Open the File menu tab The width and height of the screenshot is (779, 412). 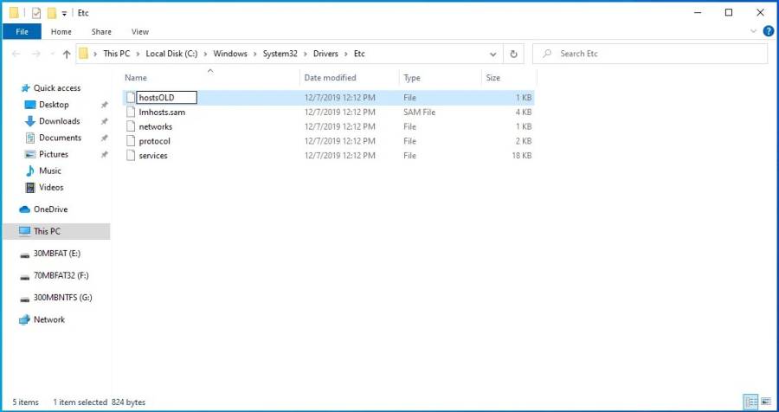coord(22,32)
